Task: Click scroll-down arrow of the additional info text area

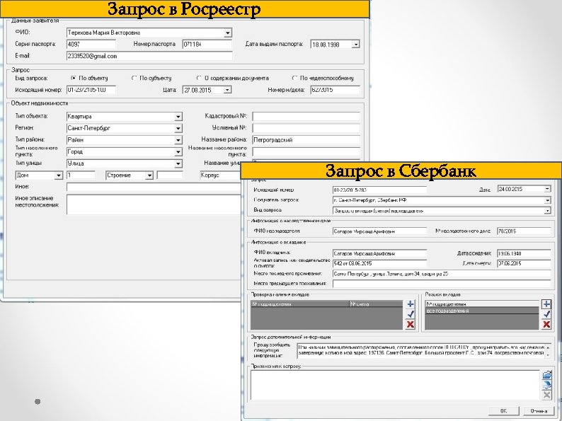Action: [548, 354]
